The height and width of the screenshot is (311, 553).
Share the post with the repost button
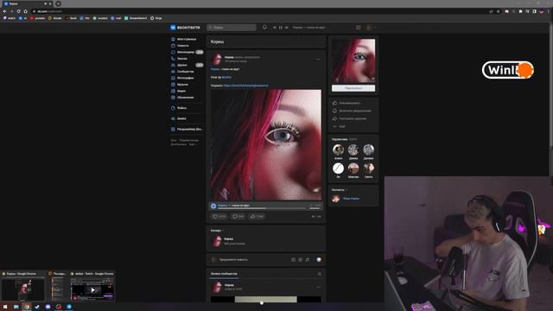point(257,217)
